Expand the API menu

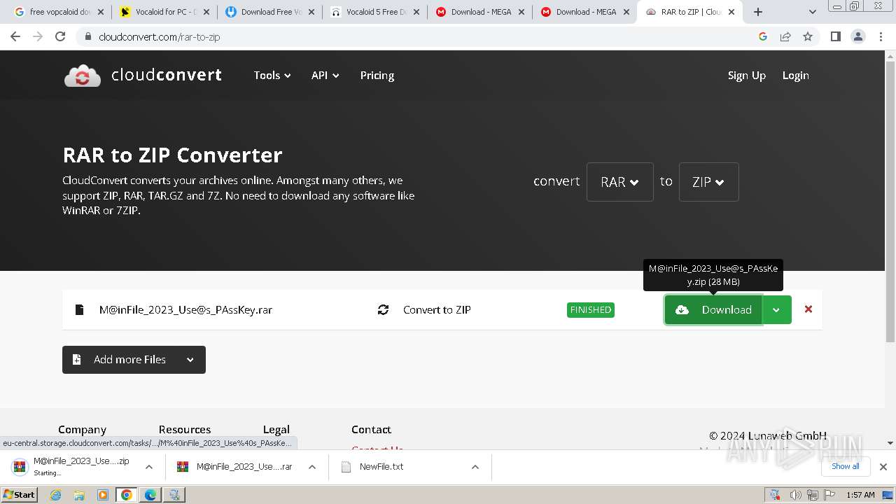[325, 76]
